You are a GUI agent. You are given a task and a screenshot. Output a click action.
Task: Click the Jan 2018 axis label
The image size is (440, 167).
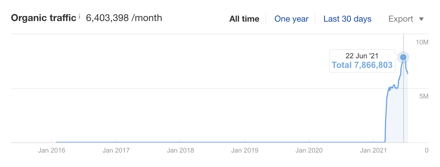(180, 150)
